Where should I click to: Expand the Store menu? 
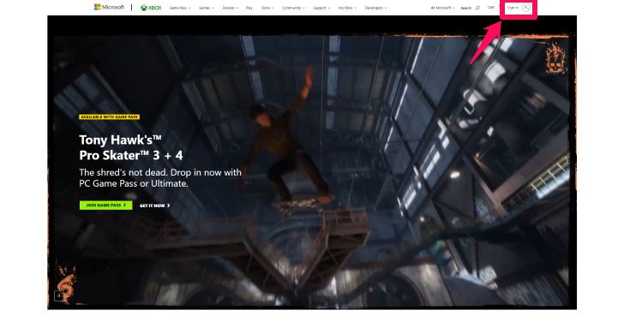pos(267,8)
